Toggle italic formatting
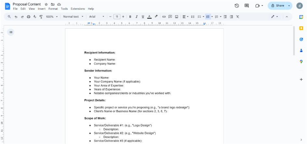The height and width of the screenshot is (144, 307). pyautogui.click(x=137, y=17)
